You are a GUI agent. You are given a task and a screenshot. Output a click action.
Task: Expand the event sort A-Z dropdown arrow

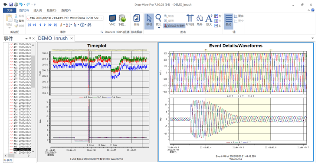point(72,25)
